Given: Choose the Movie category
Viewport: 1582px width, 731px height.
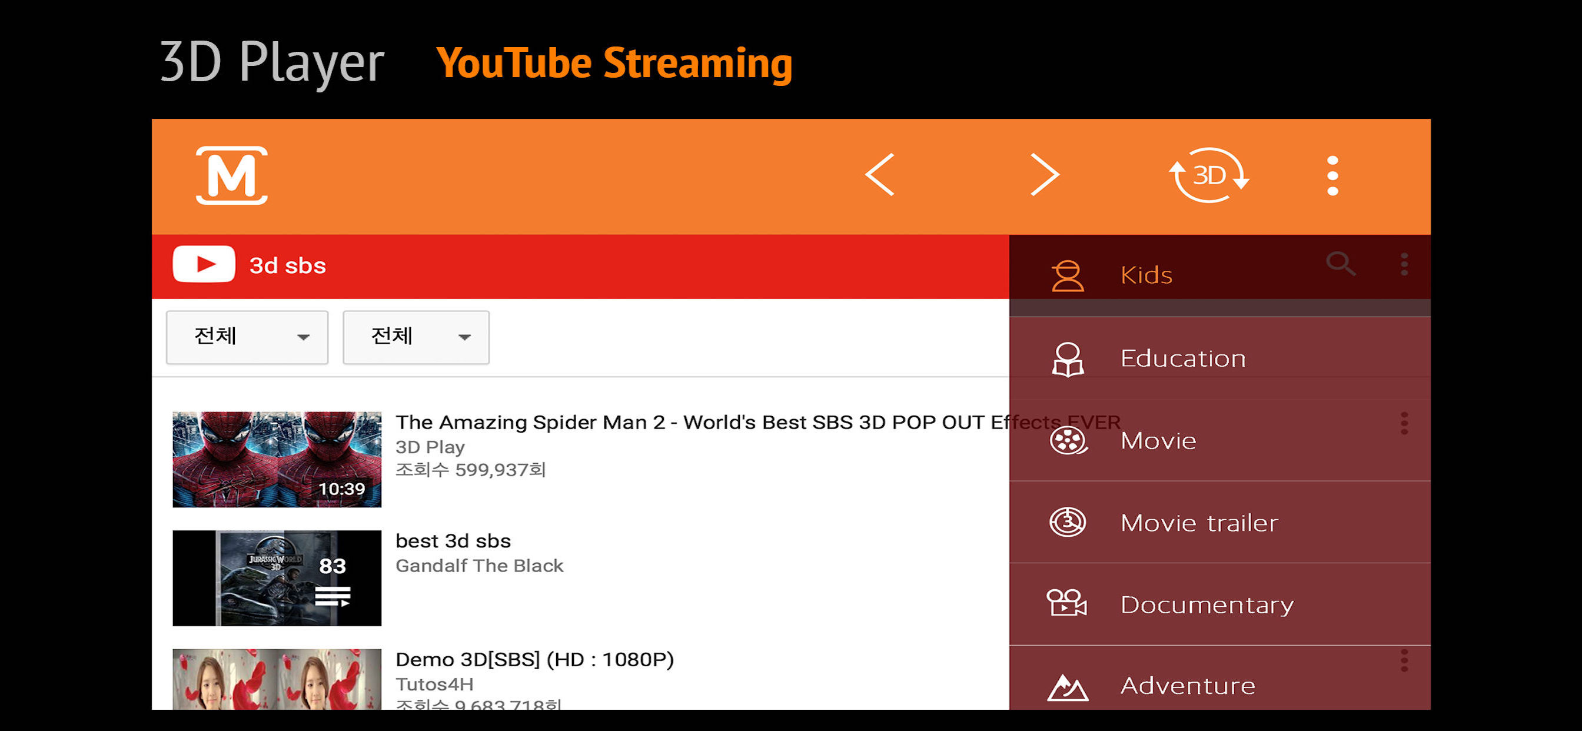Looking at the screenshot, I should (x=1219, y=440).
